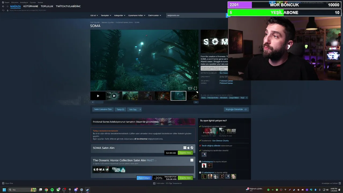
Task: Play the second trailer thumbnail
Action: (114, 96)
